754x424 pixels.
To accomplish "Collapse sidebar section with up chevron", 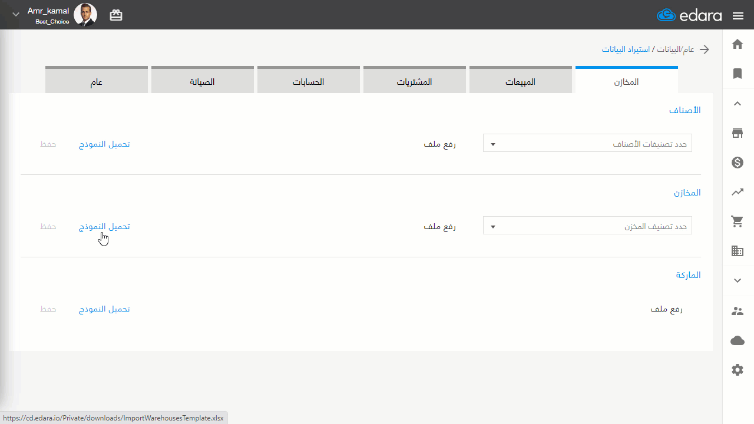I will click(x=738, y=104).
